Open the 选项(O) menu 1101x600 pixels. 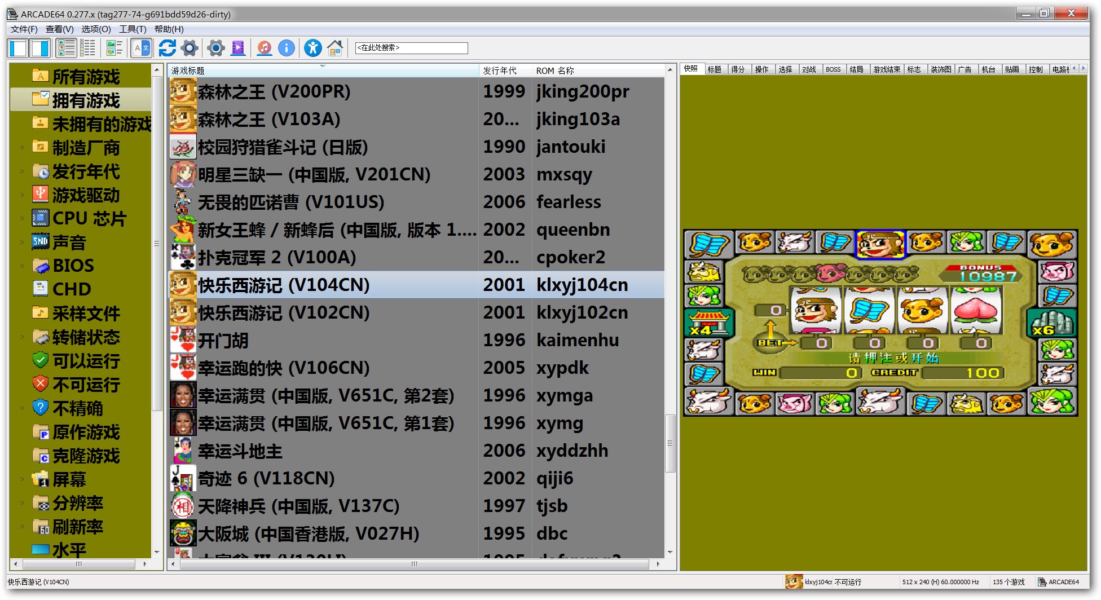(96, 29)
